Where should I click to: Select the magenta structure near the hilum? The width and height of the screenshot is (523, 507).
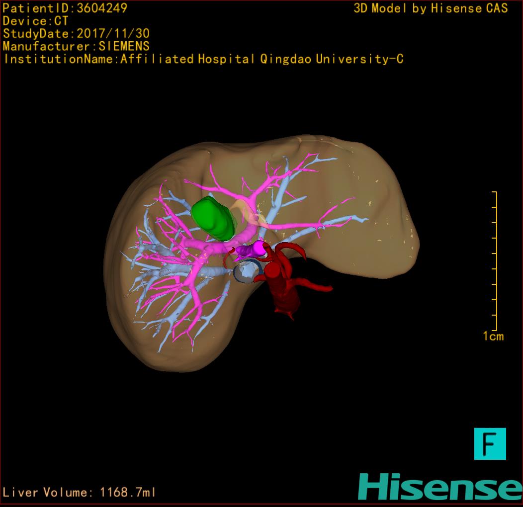[x=251, y=249]
